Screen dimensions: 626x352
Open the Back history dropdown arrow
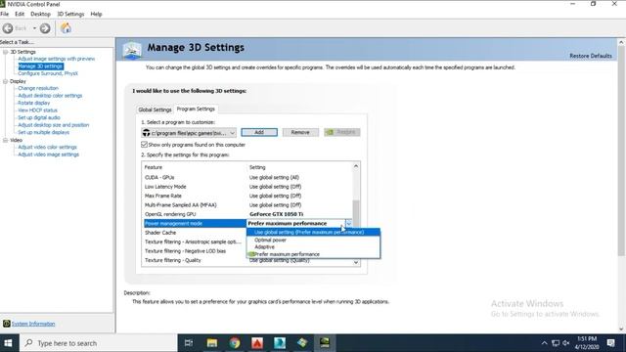click(x=35, y=28)
